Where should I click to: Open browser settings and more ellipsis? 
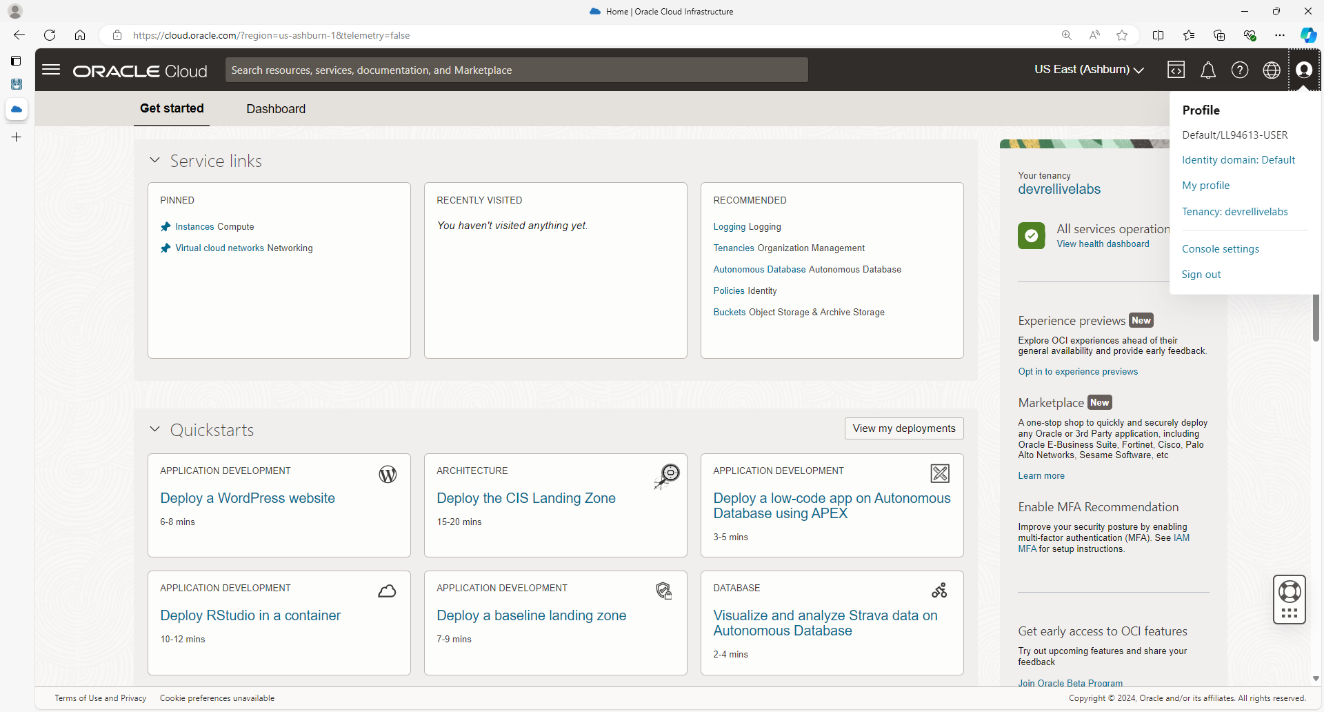(x=1280, y=35)
